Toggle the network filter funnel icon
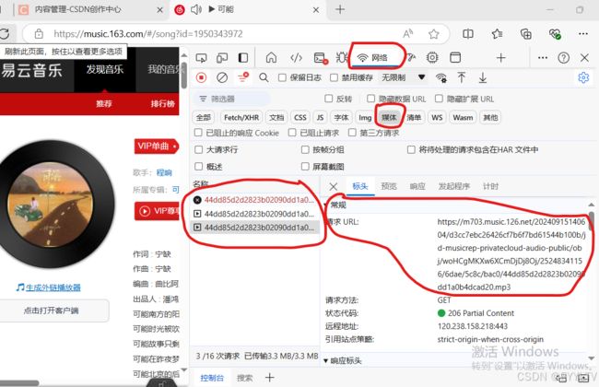This screenshot has width=599, height=387. pyautogui.click(x=243, y=77)
